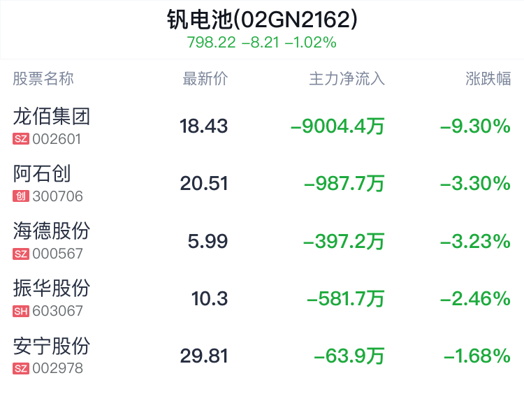
Task: Sort by 最新价 column header
Action: coord(205,78)
